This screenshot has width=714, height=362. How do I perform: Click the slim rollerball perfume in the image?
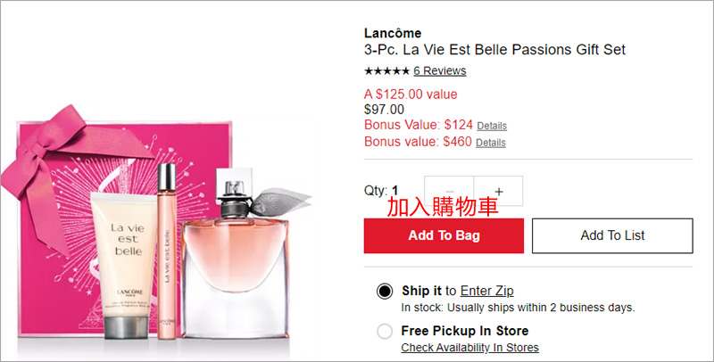pos(167,250)
